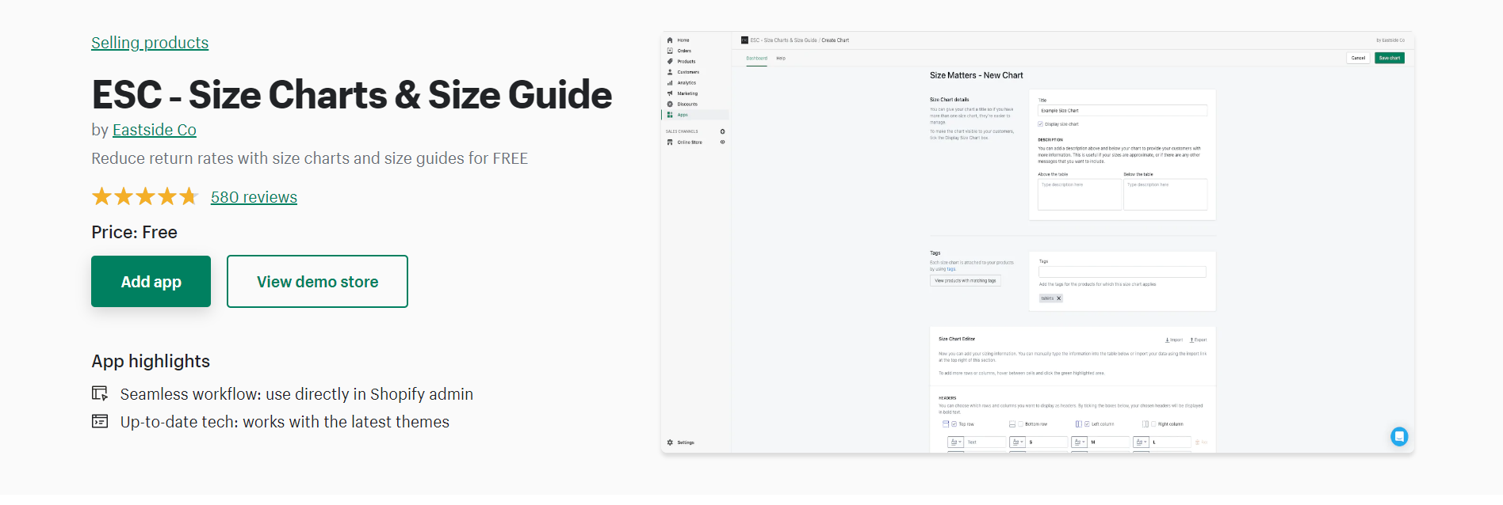Click the Add app button

pyautogui.click(x=151, y=282)
